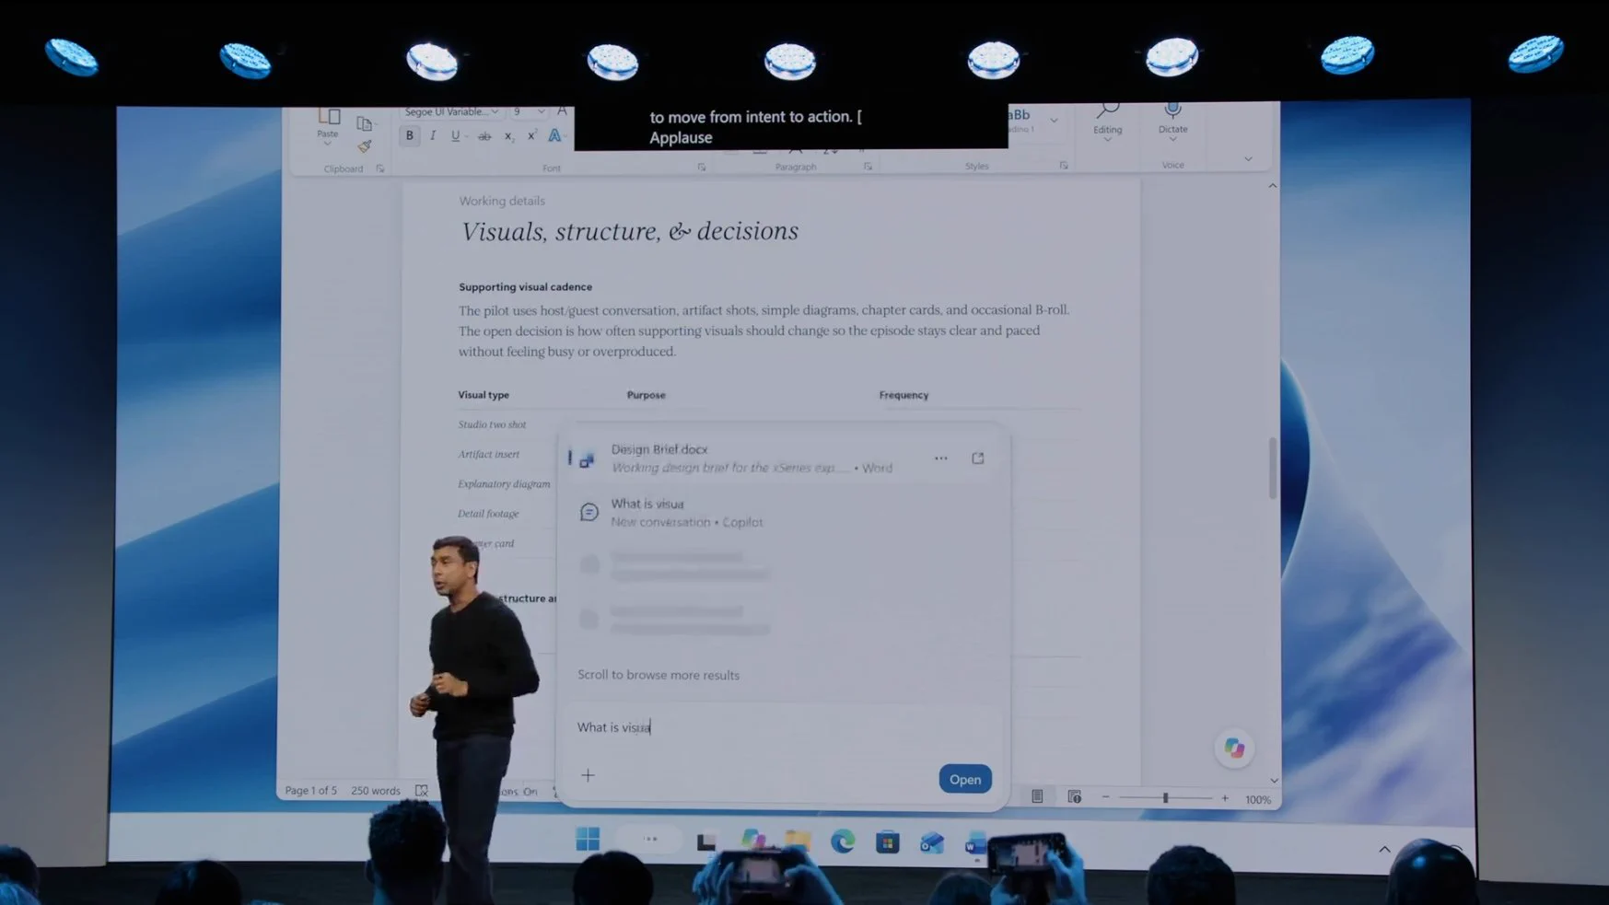The image size is (1609, 905).
Task: Open Windows Start menu
Action: point(588,839)
